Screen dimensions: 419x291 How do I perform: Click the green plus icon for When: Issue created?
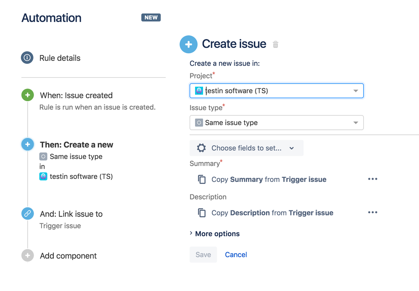click(27, 95)
